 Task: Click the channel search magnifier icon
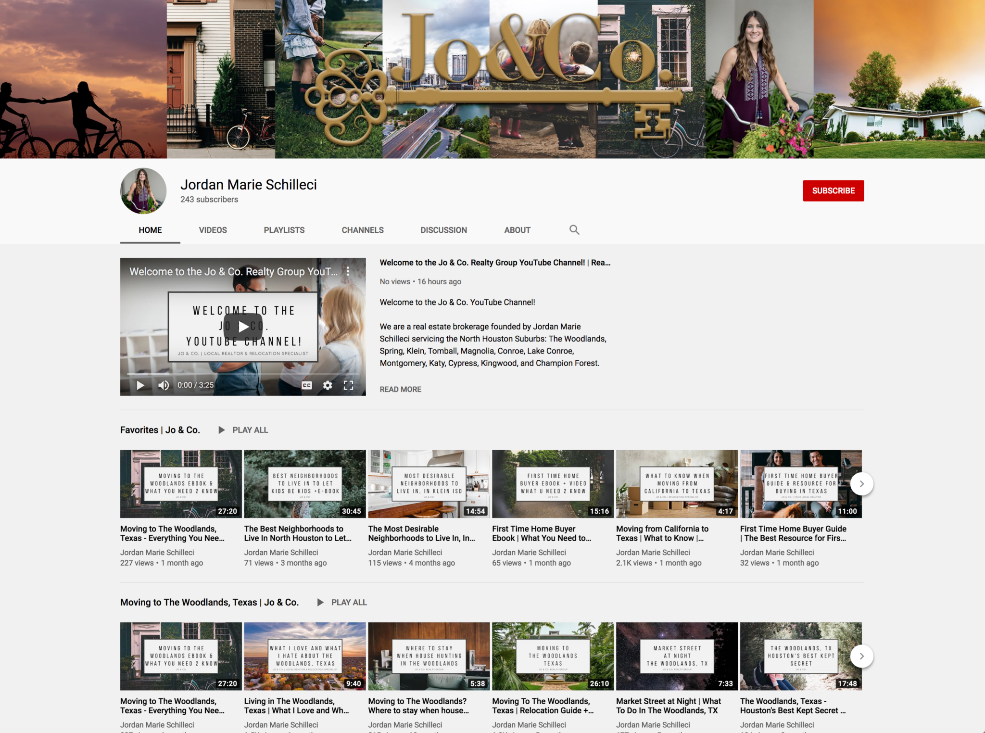point(574,230)
